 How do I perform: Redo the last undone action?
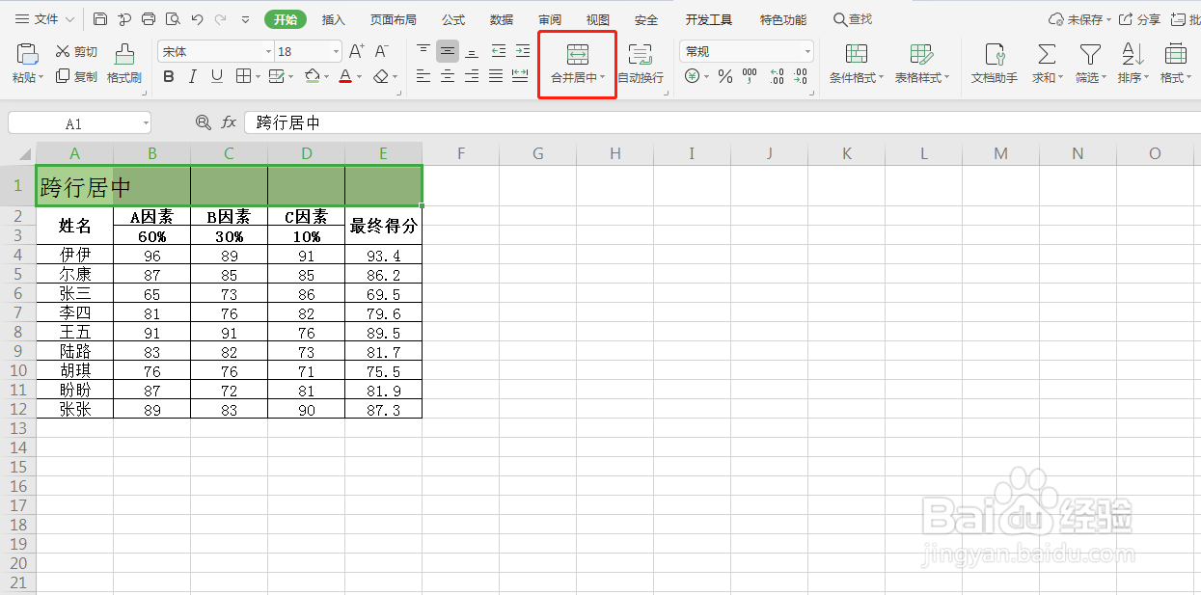(221, 19)
